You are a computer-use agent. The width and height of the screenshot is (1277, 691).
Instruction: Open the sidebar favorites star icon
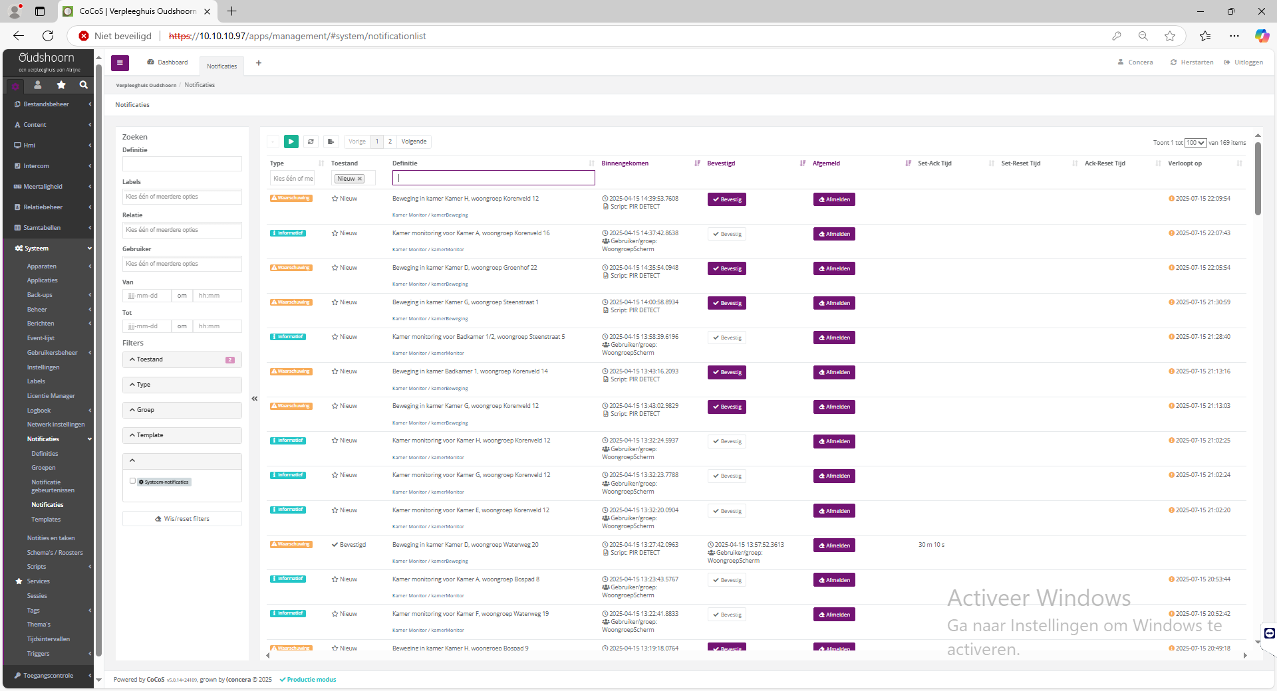[x=61, y=85]
